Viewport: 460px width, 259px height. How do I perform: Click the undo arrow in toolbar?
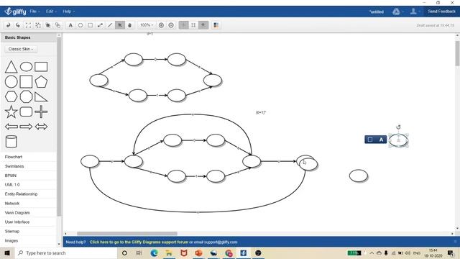(8, 25)
